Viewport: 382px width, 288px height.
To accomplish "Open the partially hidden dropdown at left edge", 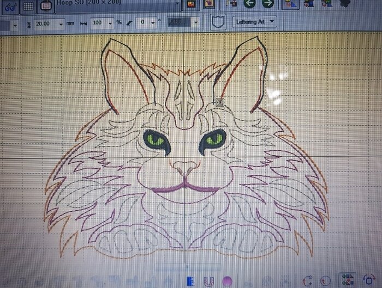I will (15, 25).
